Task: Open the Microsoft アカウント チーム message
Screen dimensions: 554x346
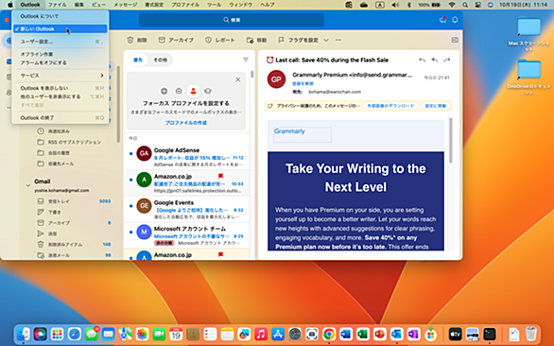Action: [186, 235]
